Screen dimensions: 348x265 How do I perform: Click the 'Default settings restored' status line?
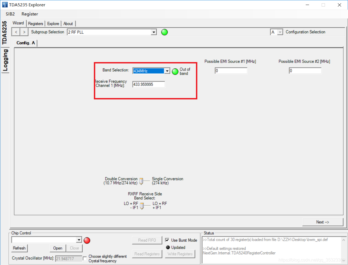pos(224,249)
